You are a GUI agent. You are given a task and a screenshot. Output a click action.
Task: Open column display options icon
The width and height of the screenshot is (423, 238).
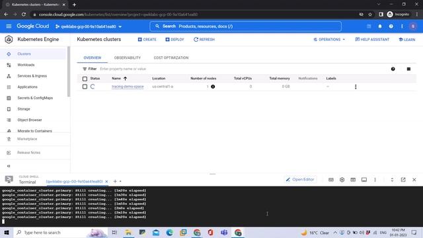[408, 69]
